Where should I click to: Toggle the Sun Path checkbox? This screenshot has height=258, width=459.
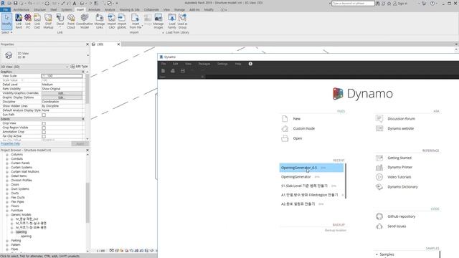click(x=44, y=115)
